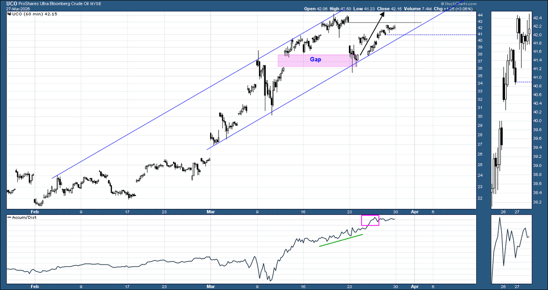Click the 16 date label under the price panel
Screen dimensions: 548x290
pyautogui.click(x=303, y=212)
